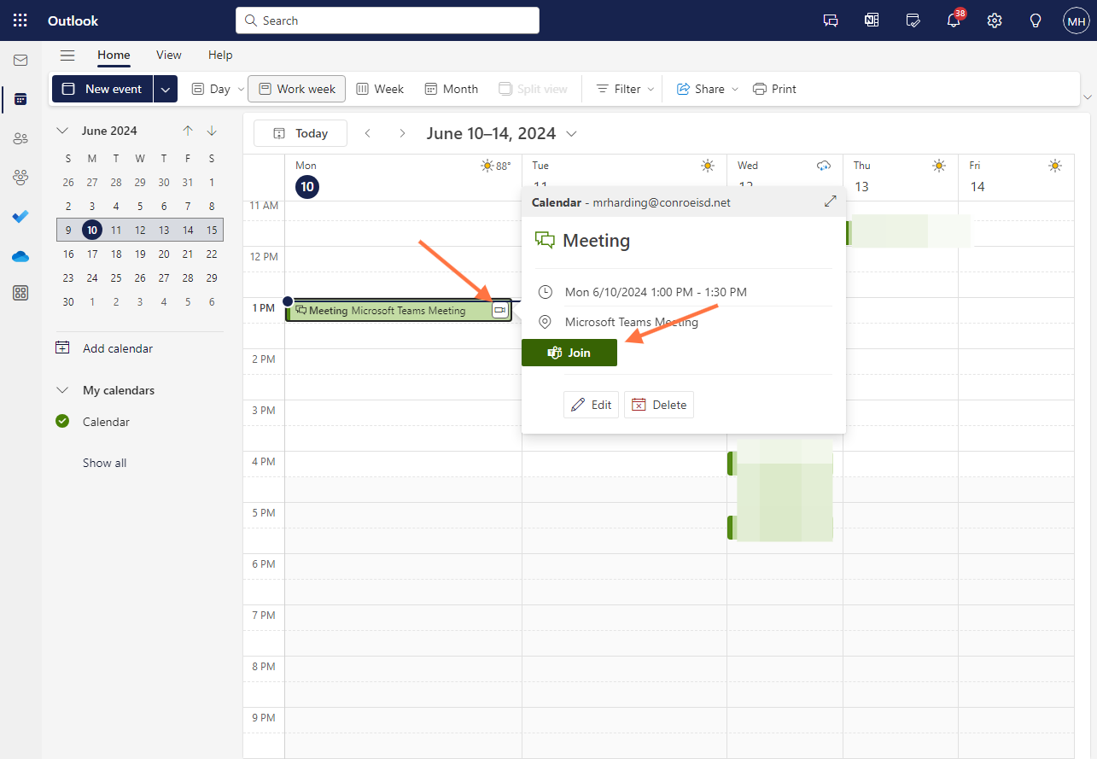1097x759 pixels.
Task: Open Groups icon in left sidebar
Action: point(20,178)
